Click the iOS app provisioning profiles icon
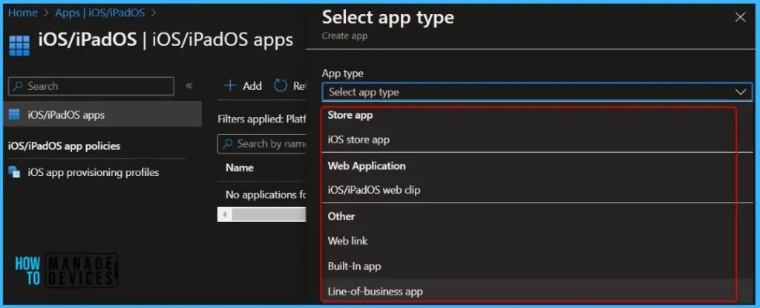Viewport: 760px width, 308px height. [15, 172]
